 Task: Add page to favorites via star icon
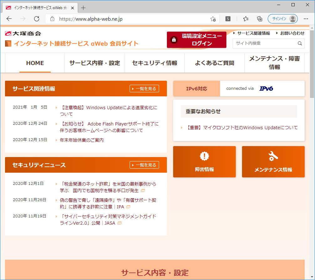pos(213,19)
